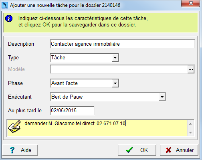Click the blue question mark help icon
This screenshot has height=160, width=202.
coord(12,150)
